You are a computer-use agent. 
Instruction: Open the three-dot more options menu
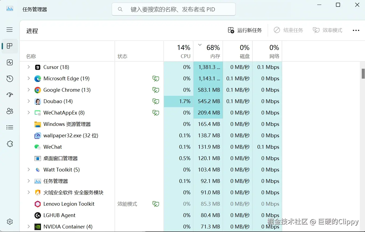click(x=356, y=30)
